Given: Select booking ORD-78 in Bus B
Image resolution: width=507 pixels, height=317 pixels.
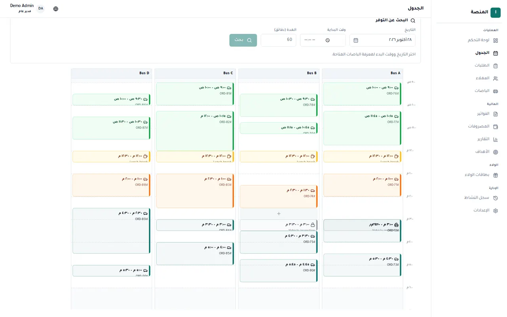Looking at the screenshot, I should click(x=279, y=105).
